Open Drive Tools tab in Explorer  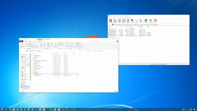[x=40, y=41]
